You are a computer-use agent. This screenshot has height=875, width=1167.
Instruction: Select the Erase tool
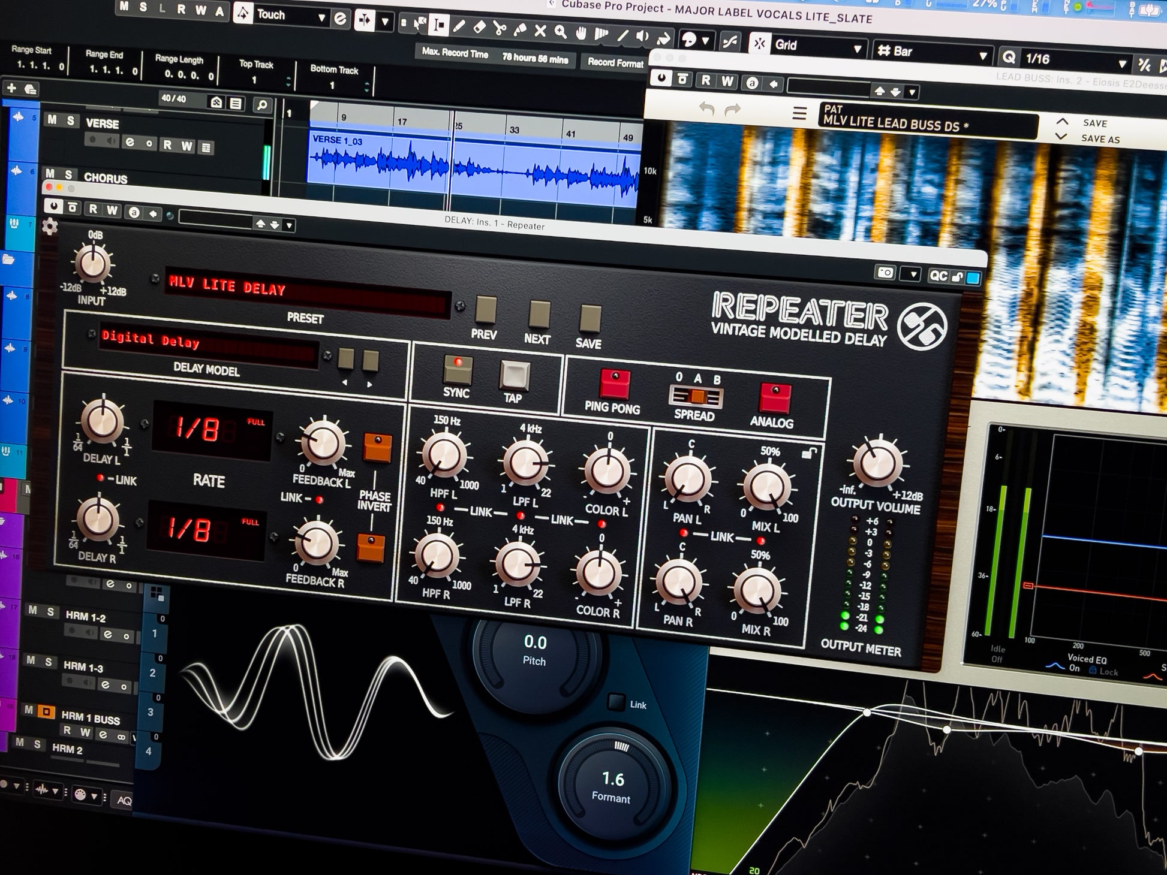(479, 27)
